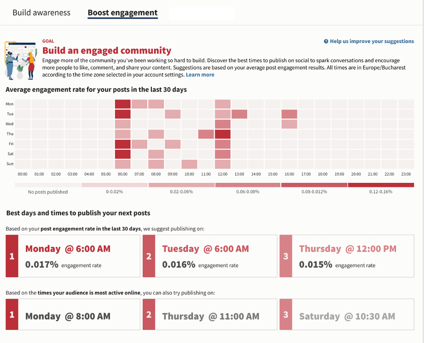Click the 0.12-0.16% legend swatch
Screen dimensions: 424x343
click(381, 185)
